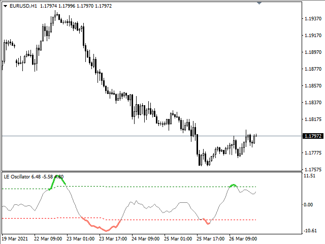
Task: Click the EURUSD,H1 symbol title text
Action: tap(23, 6)
